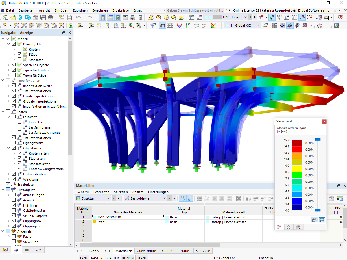
Task: Click Gehe zu in the Materialien panel
Action: (83, 192)
